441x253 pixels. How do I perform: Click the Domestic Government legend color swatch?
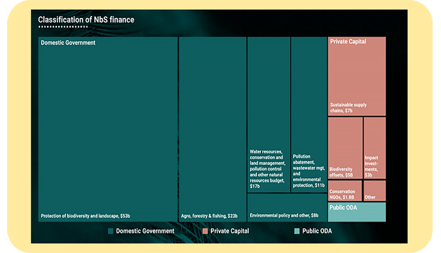(111, 231)
